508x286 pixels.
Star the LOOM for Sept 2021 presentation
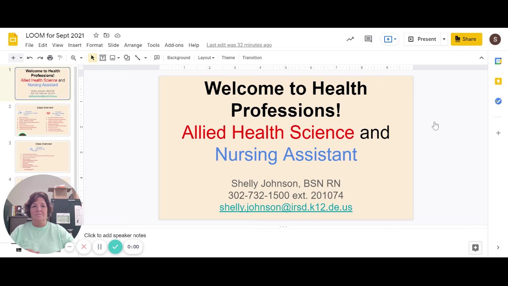pyautogui.click(x=96, y=35)
